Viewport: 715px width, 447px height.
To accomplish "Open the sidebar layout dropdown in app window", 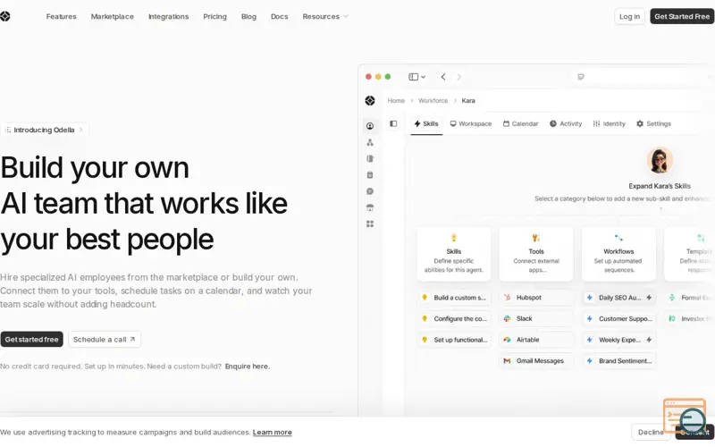I will point(416,77).
